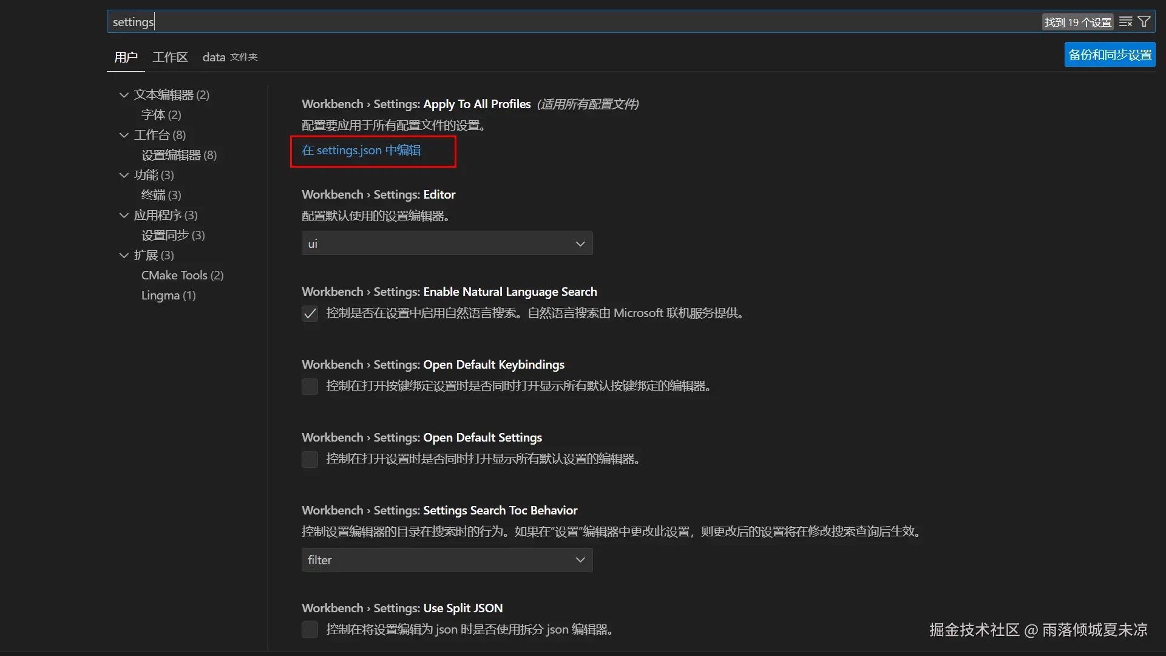Open the Settings Editor 'ui' dropdown

click(x=447, y=244)
